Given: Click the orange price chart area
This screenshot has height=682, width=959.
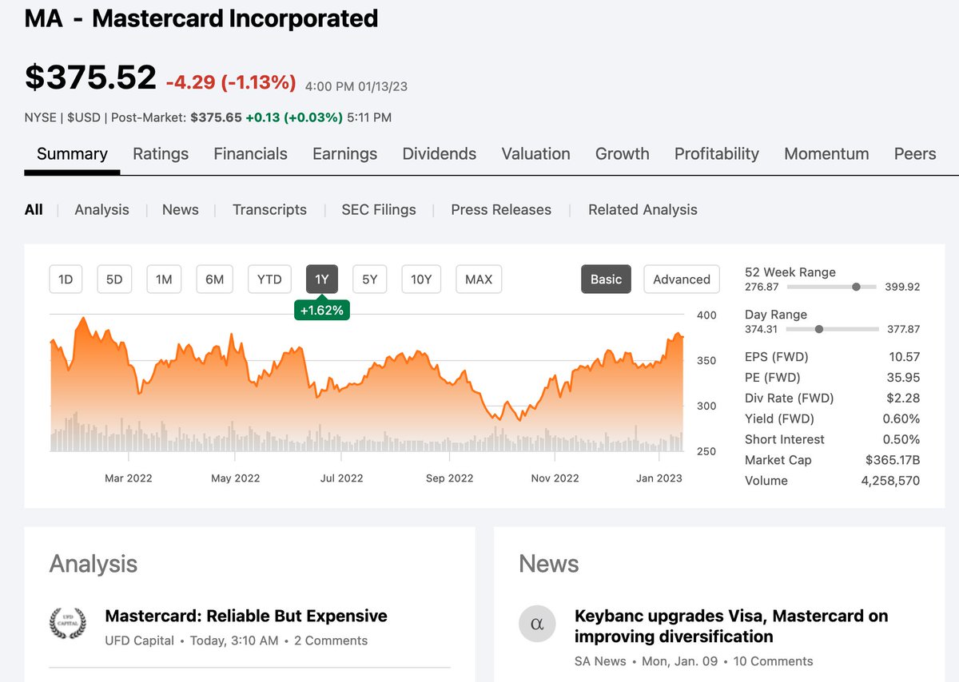Looking at the screenshot, I should [x=368, y=383].
